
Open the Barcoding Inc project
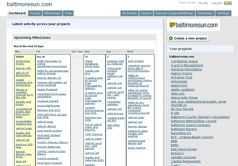pos(181,133)
